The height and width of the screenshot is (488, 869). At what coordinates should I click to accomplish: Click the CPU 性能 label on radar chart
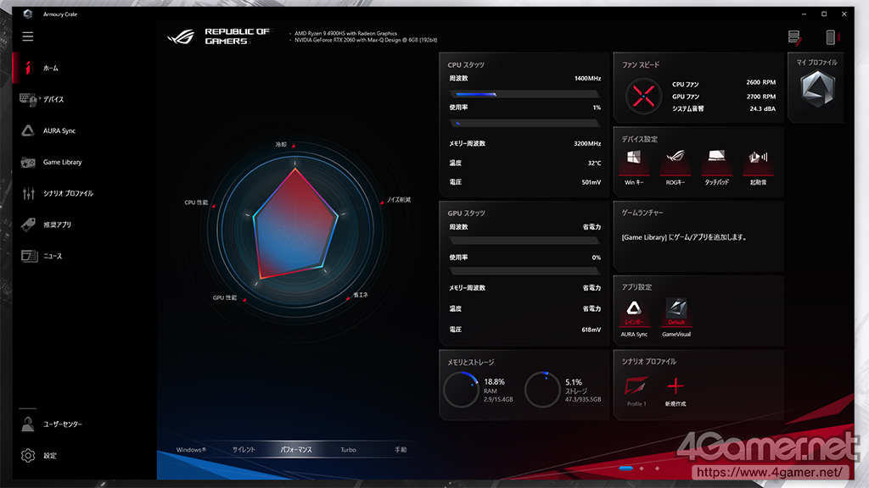pyautogui.click(x=196, y=202)
